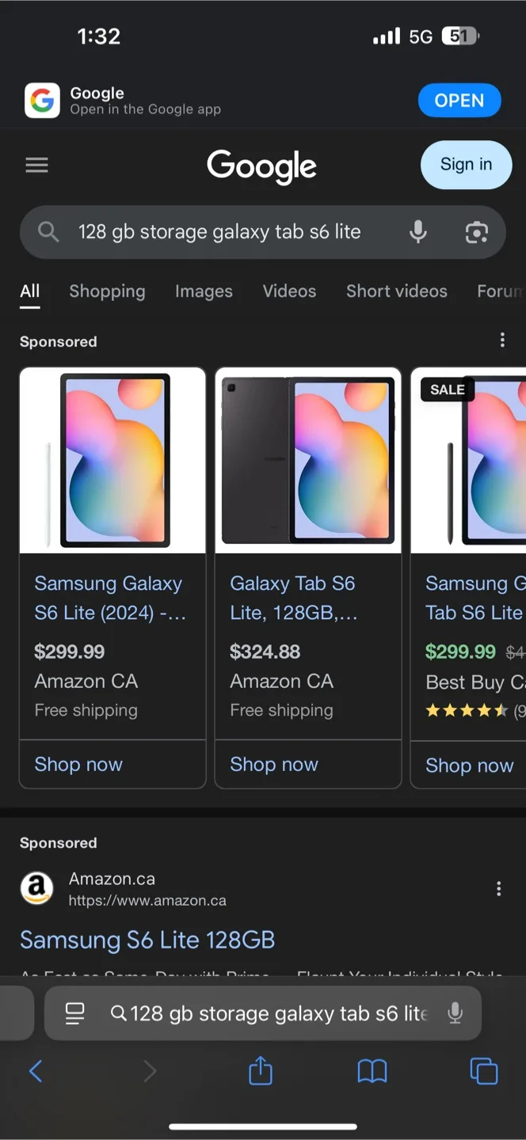Tap the Sign in button
526x1140 pixels.
tap(466, 165)
